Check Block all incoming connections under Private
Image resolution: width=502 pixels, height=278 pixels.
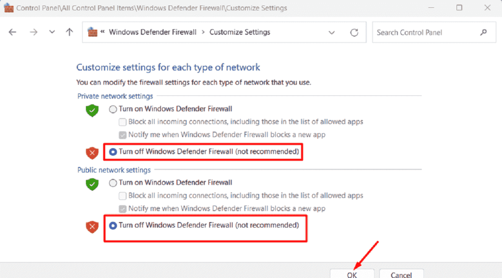pos(122,122)
